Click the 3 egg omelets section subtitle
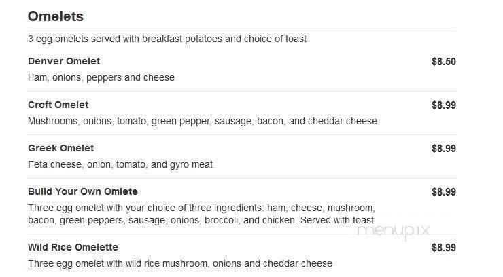Screen dimensions: 503x277 pyautogui.click(x=167, y=39)
